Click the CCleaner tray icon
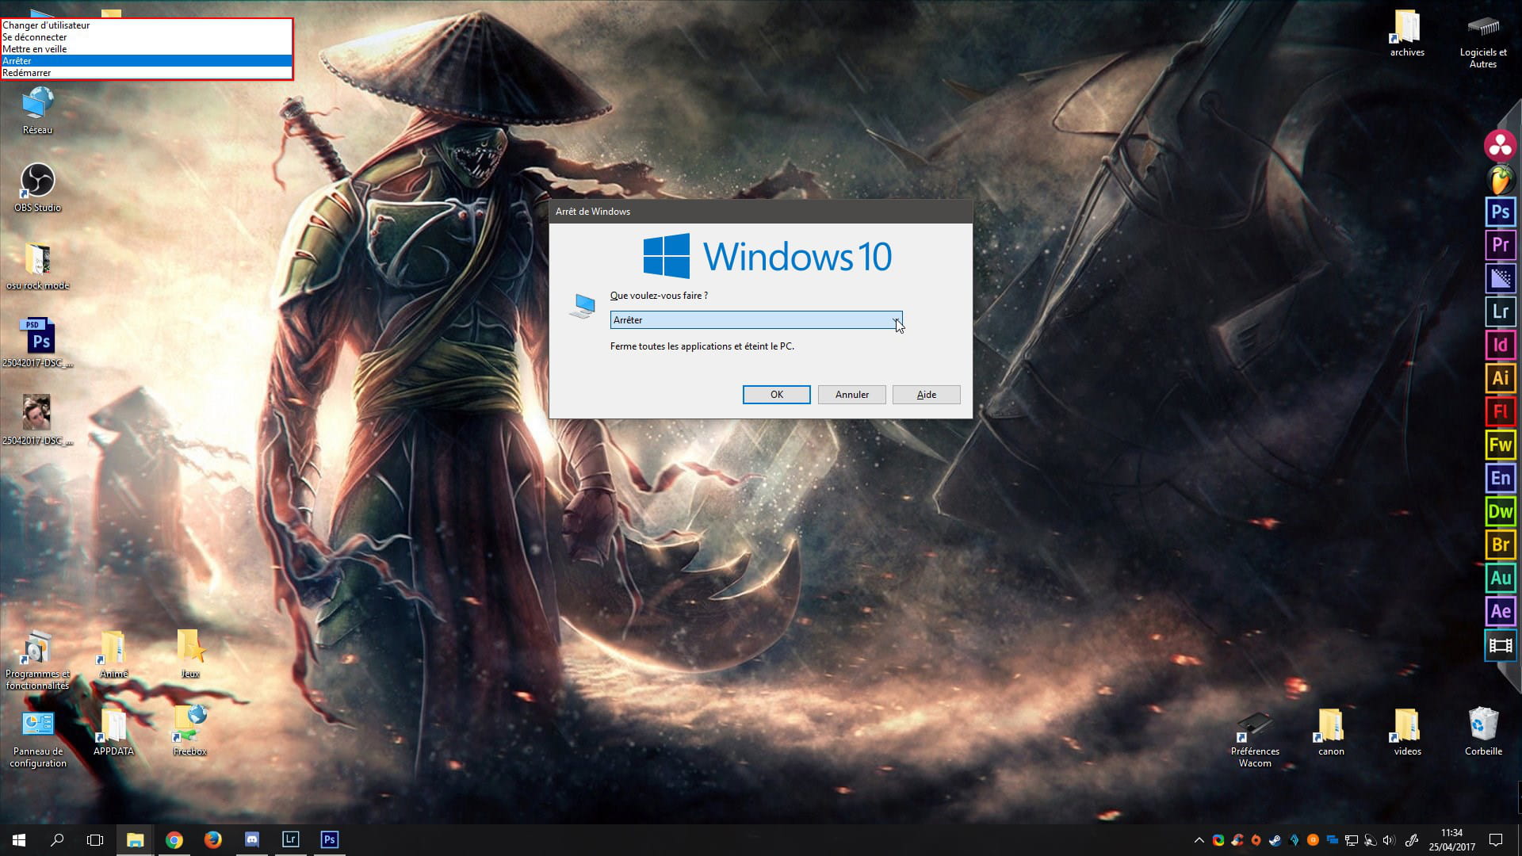The height and width of the screenshot is (856, 1522). tap(1237, 840)
